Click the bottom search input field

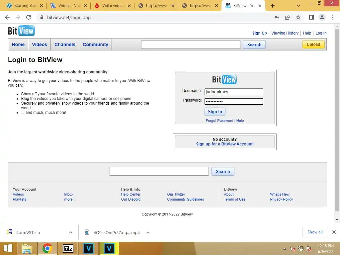(x=159, y=171)
